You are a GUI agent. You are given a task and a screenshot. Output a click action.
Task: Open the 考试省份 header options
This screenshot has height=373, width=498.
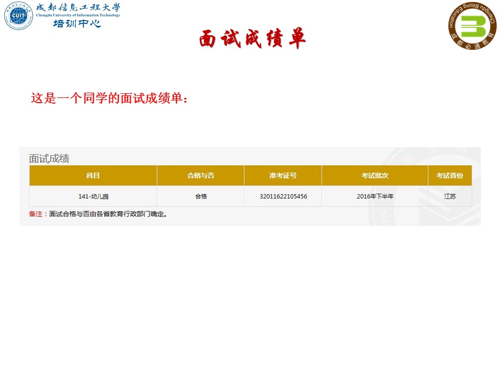449,175
